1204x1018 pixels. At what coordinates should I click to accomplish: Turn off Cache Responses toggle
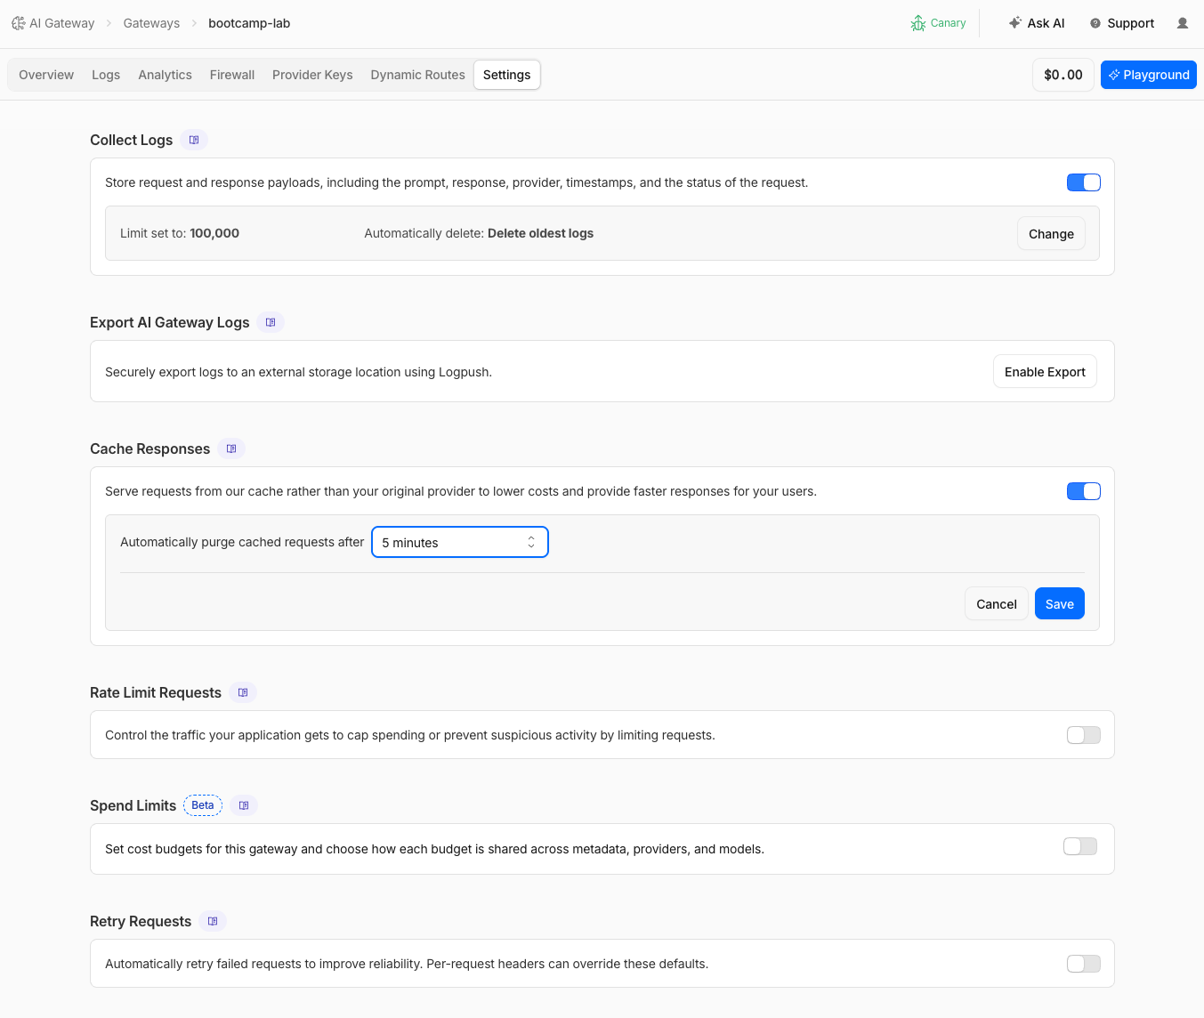coord(1084,491)
